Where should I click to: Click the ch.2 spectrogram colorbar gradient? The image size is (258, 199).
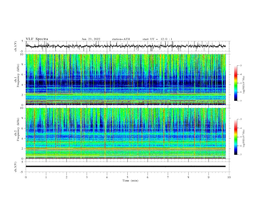coord(236,137)
